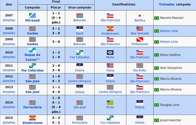Screen dimensions: 196x125
Task: Click the Mixto flag icon
Action: [x=110, y=52]
